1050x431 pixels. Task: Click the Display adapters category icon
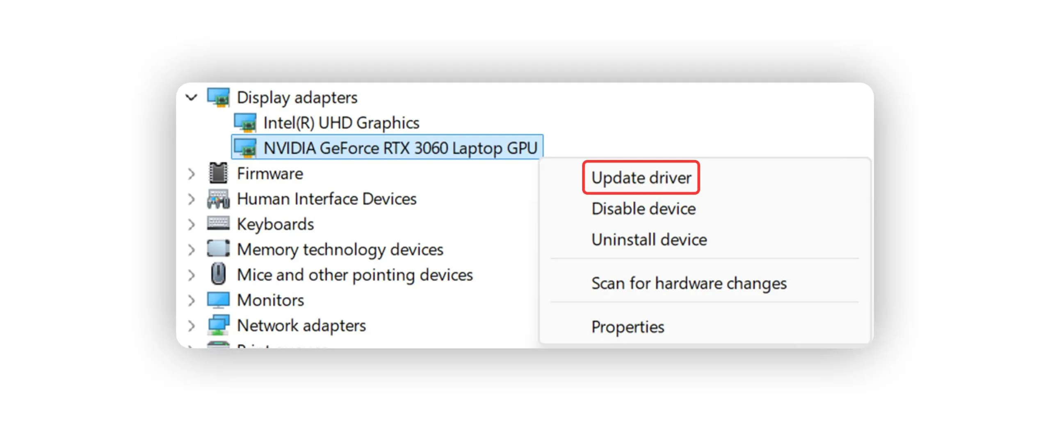[x=218, y=98]
